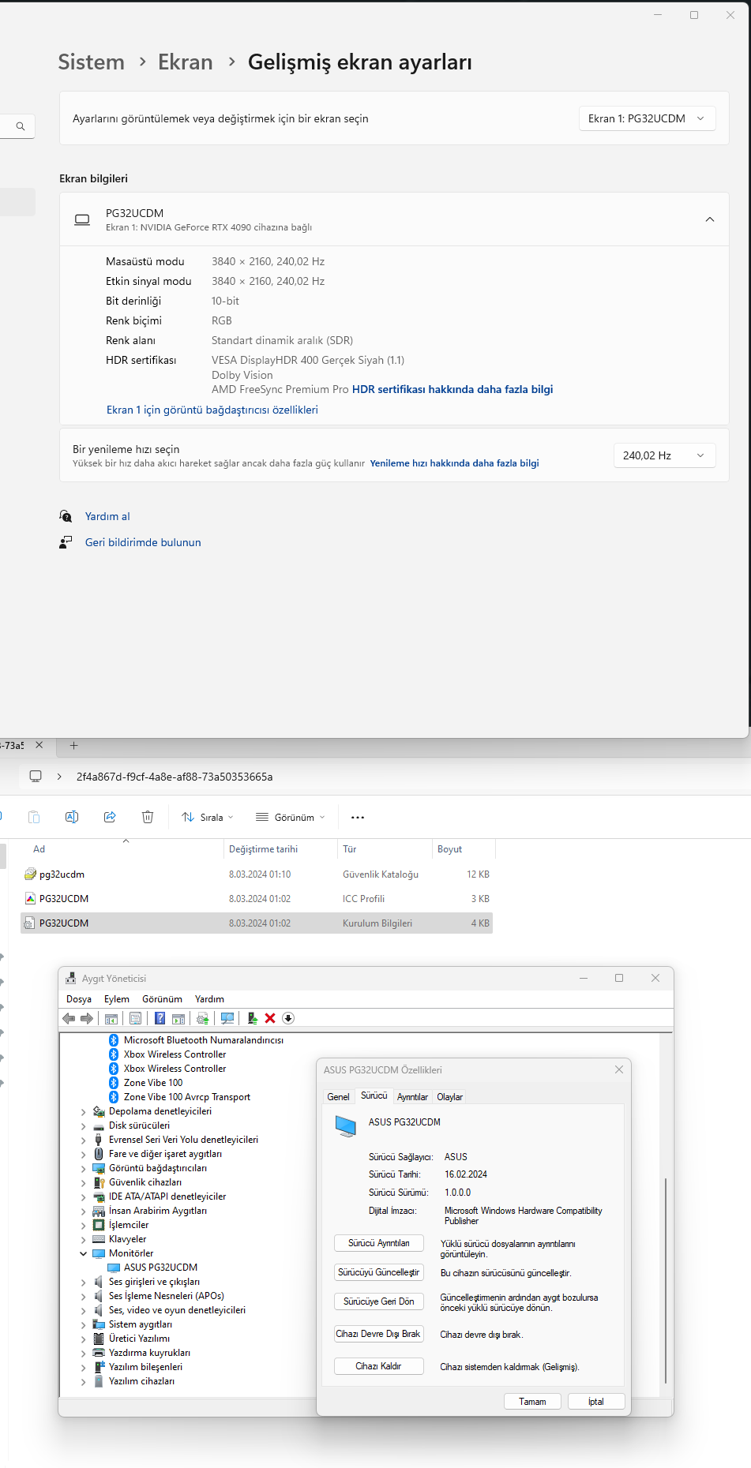751x1468 pixels.
Task: Click the Device Manager title bar icon
Action: 71,978
